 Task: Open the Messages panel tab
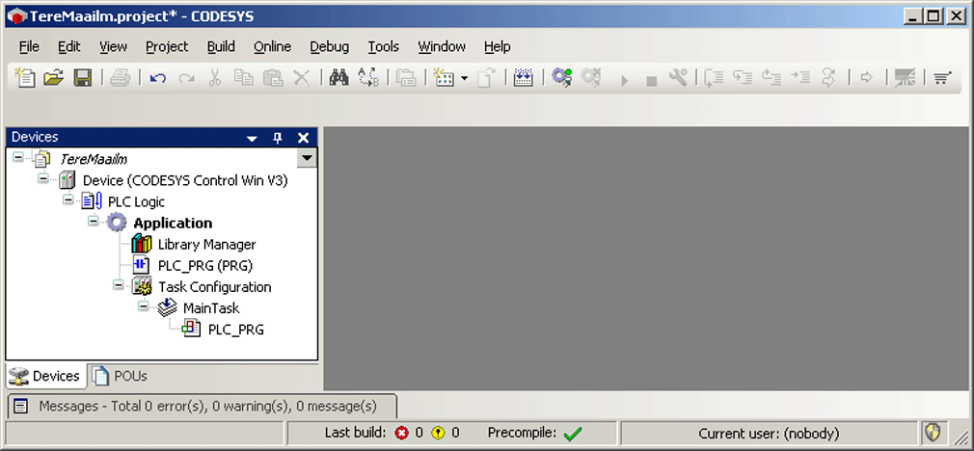(x=202, y=407)
